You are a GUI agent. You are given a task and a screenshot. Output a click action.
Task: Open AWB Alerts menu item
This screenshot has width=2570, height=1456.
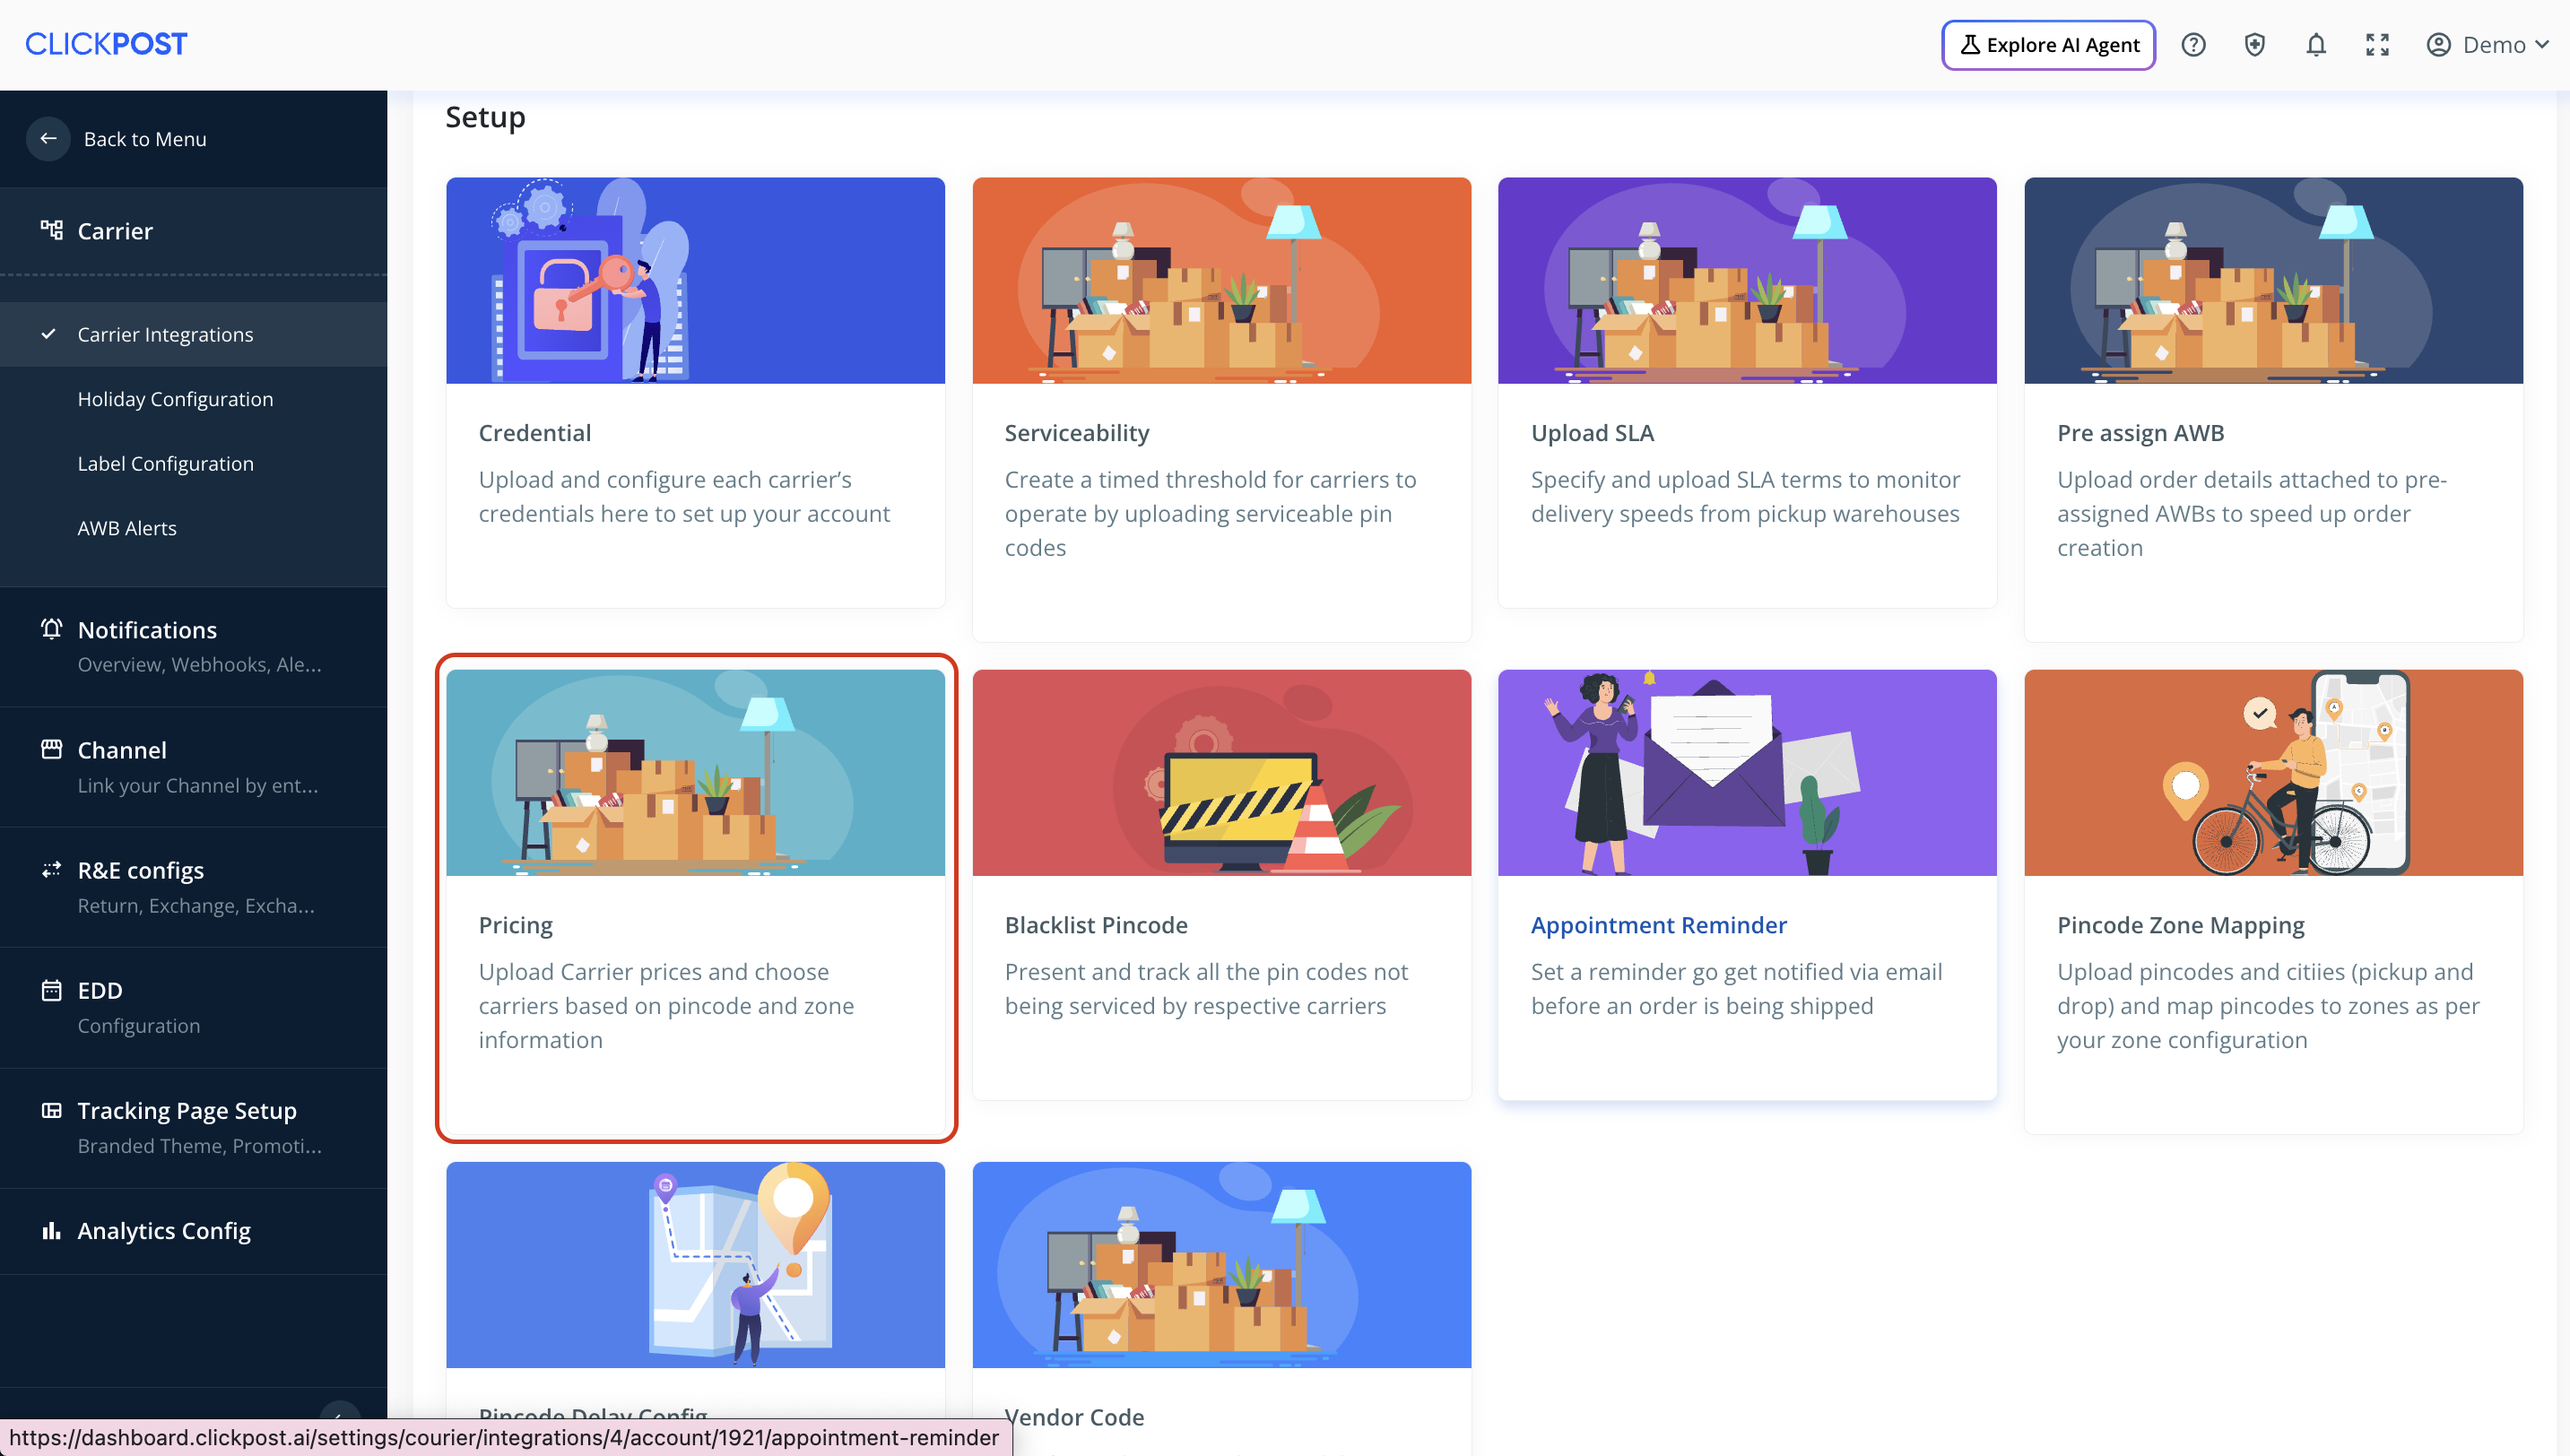coord(127,528)
